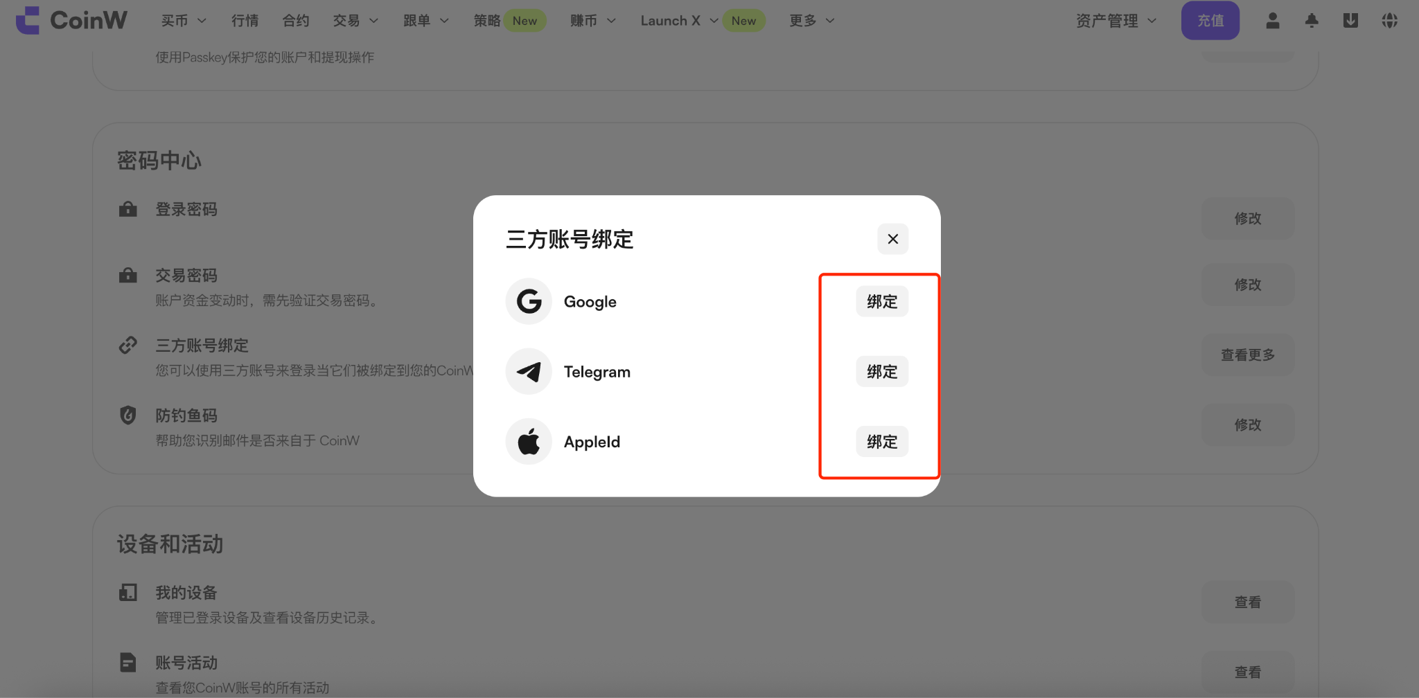Click the 帮助您识别邮件是否来自于 CoinW description
Image resolution: width=1419 pixels, height=698 pixels.
point(257,440)
